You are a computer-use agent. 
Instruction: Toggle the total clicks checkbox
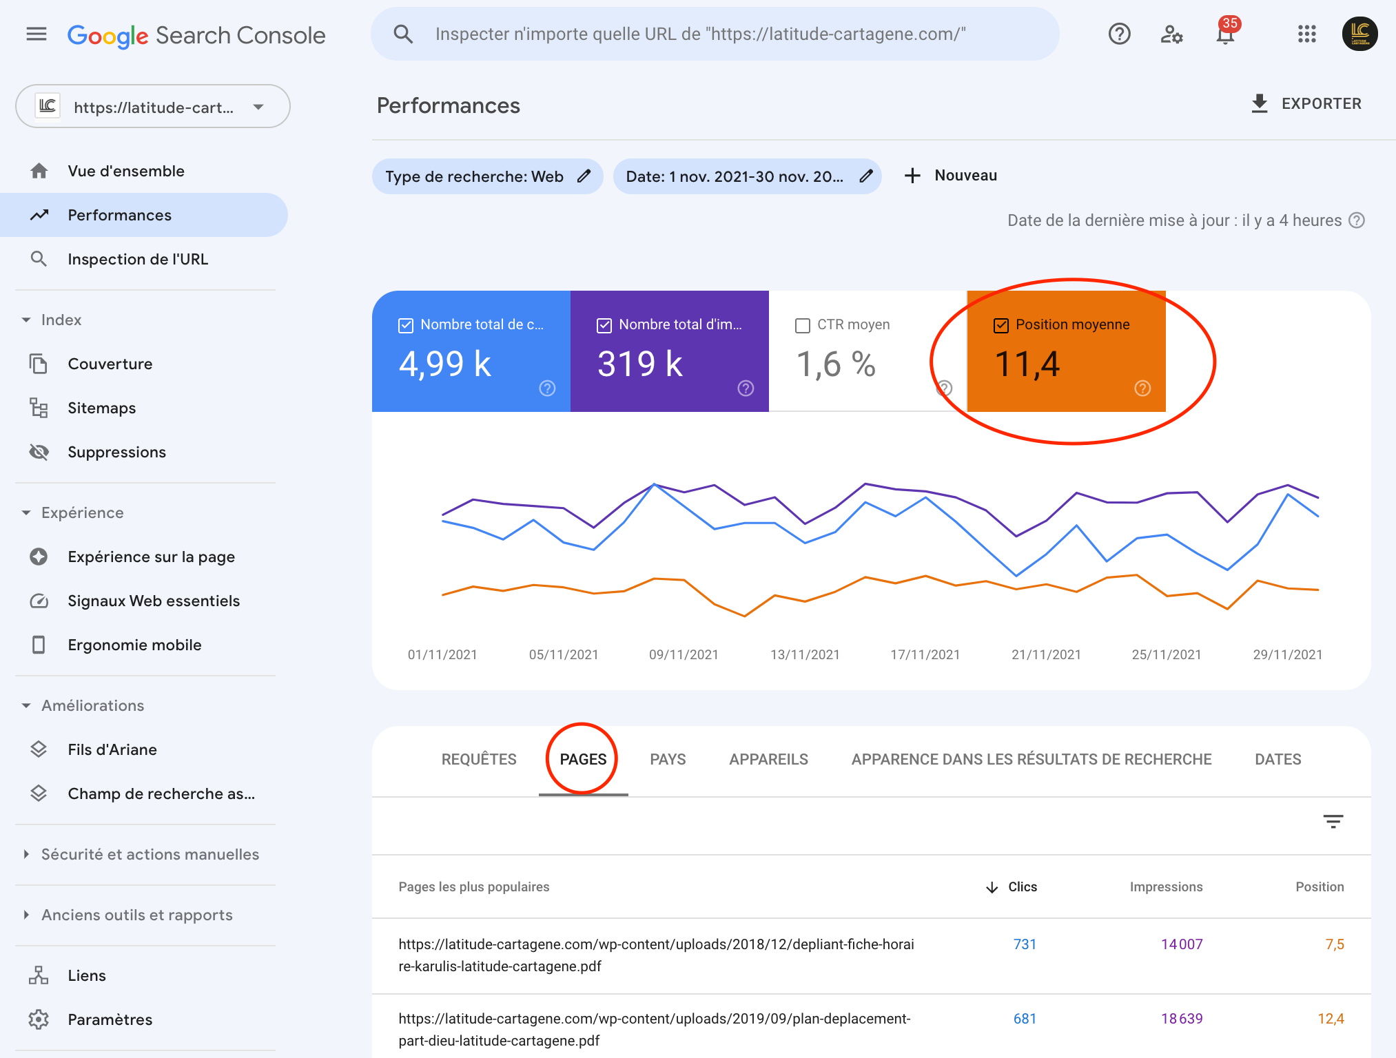406,325
